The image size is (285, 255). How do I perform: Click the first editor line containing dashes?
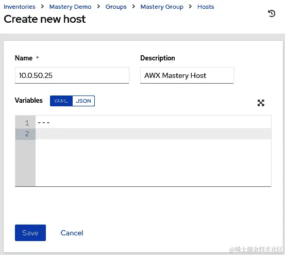tap(153, 122)
